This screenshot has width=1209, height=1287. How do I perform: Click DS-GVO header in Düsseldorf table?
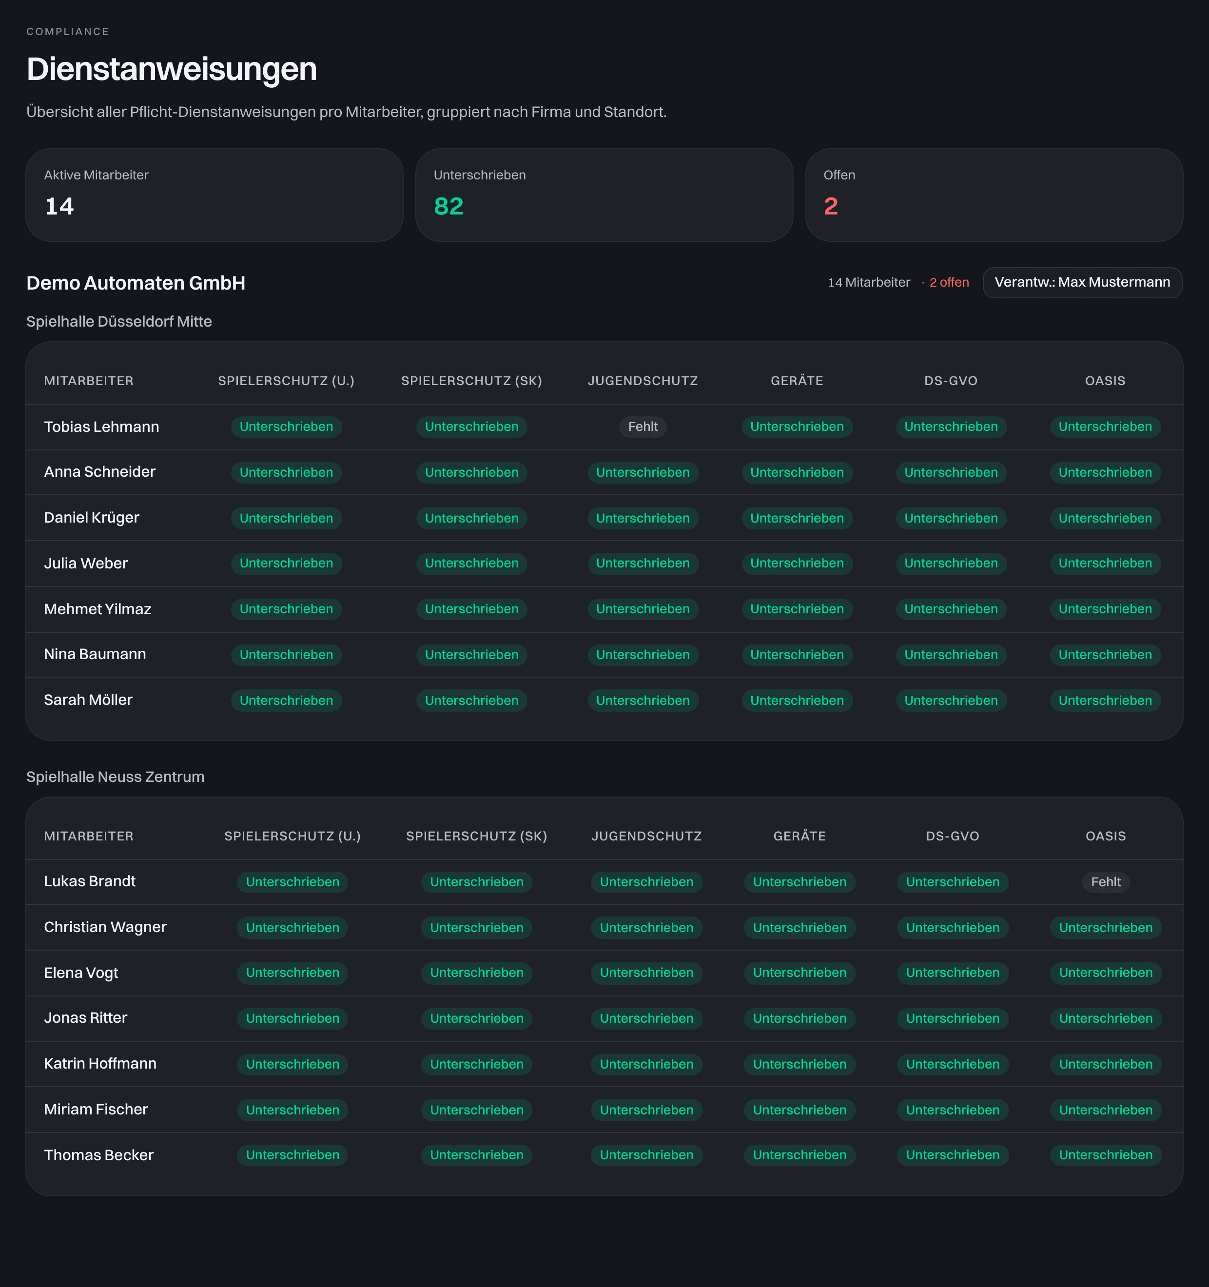[x=951, y=381]
